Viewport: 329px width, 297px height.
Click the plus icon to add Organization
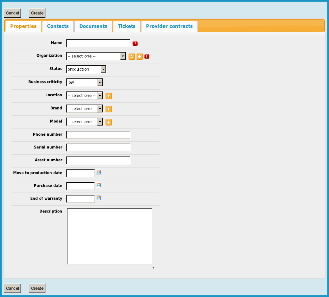pyautogui.click(x=139, y=57)
